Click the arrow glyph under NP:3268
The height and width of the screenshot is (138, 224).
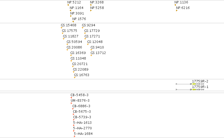coord(91,5)
